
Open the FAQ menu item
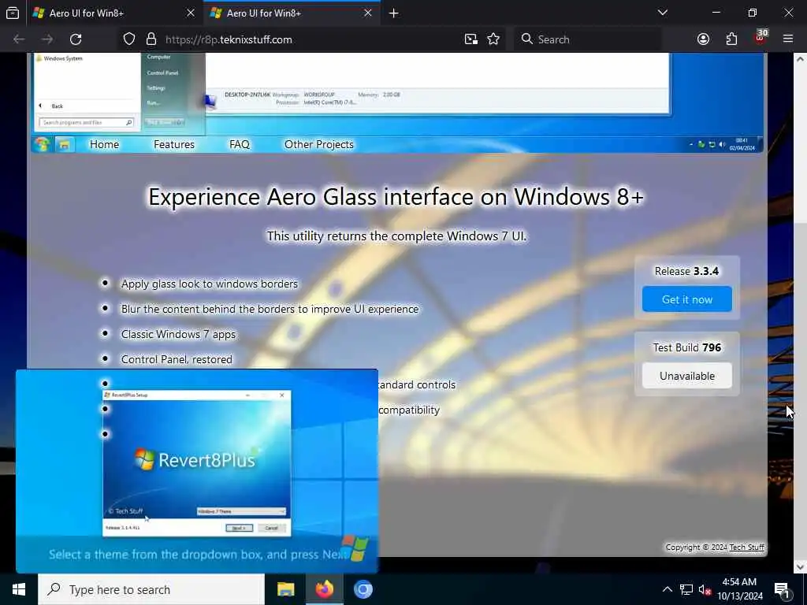240,145
